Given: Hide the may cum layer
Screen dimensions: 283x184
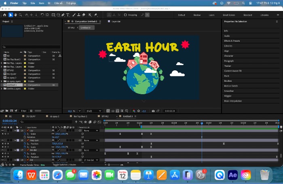Looking at the screenshot, I should 2,140.
